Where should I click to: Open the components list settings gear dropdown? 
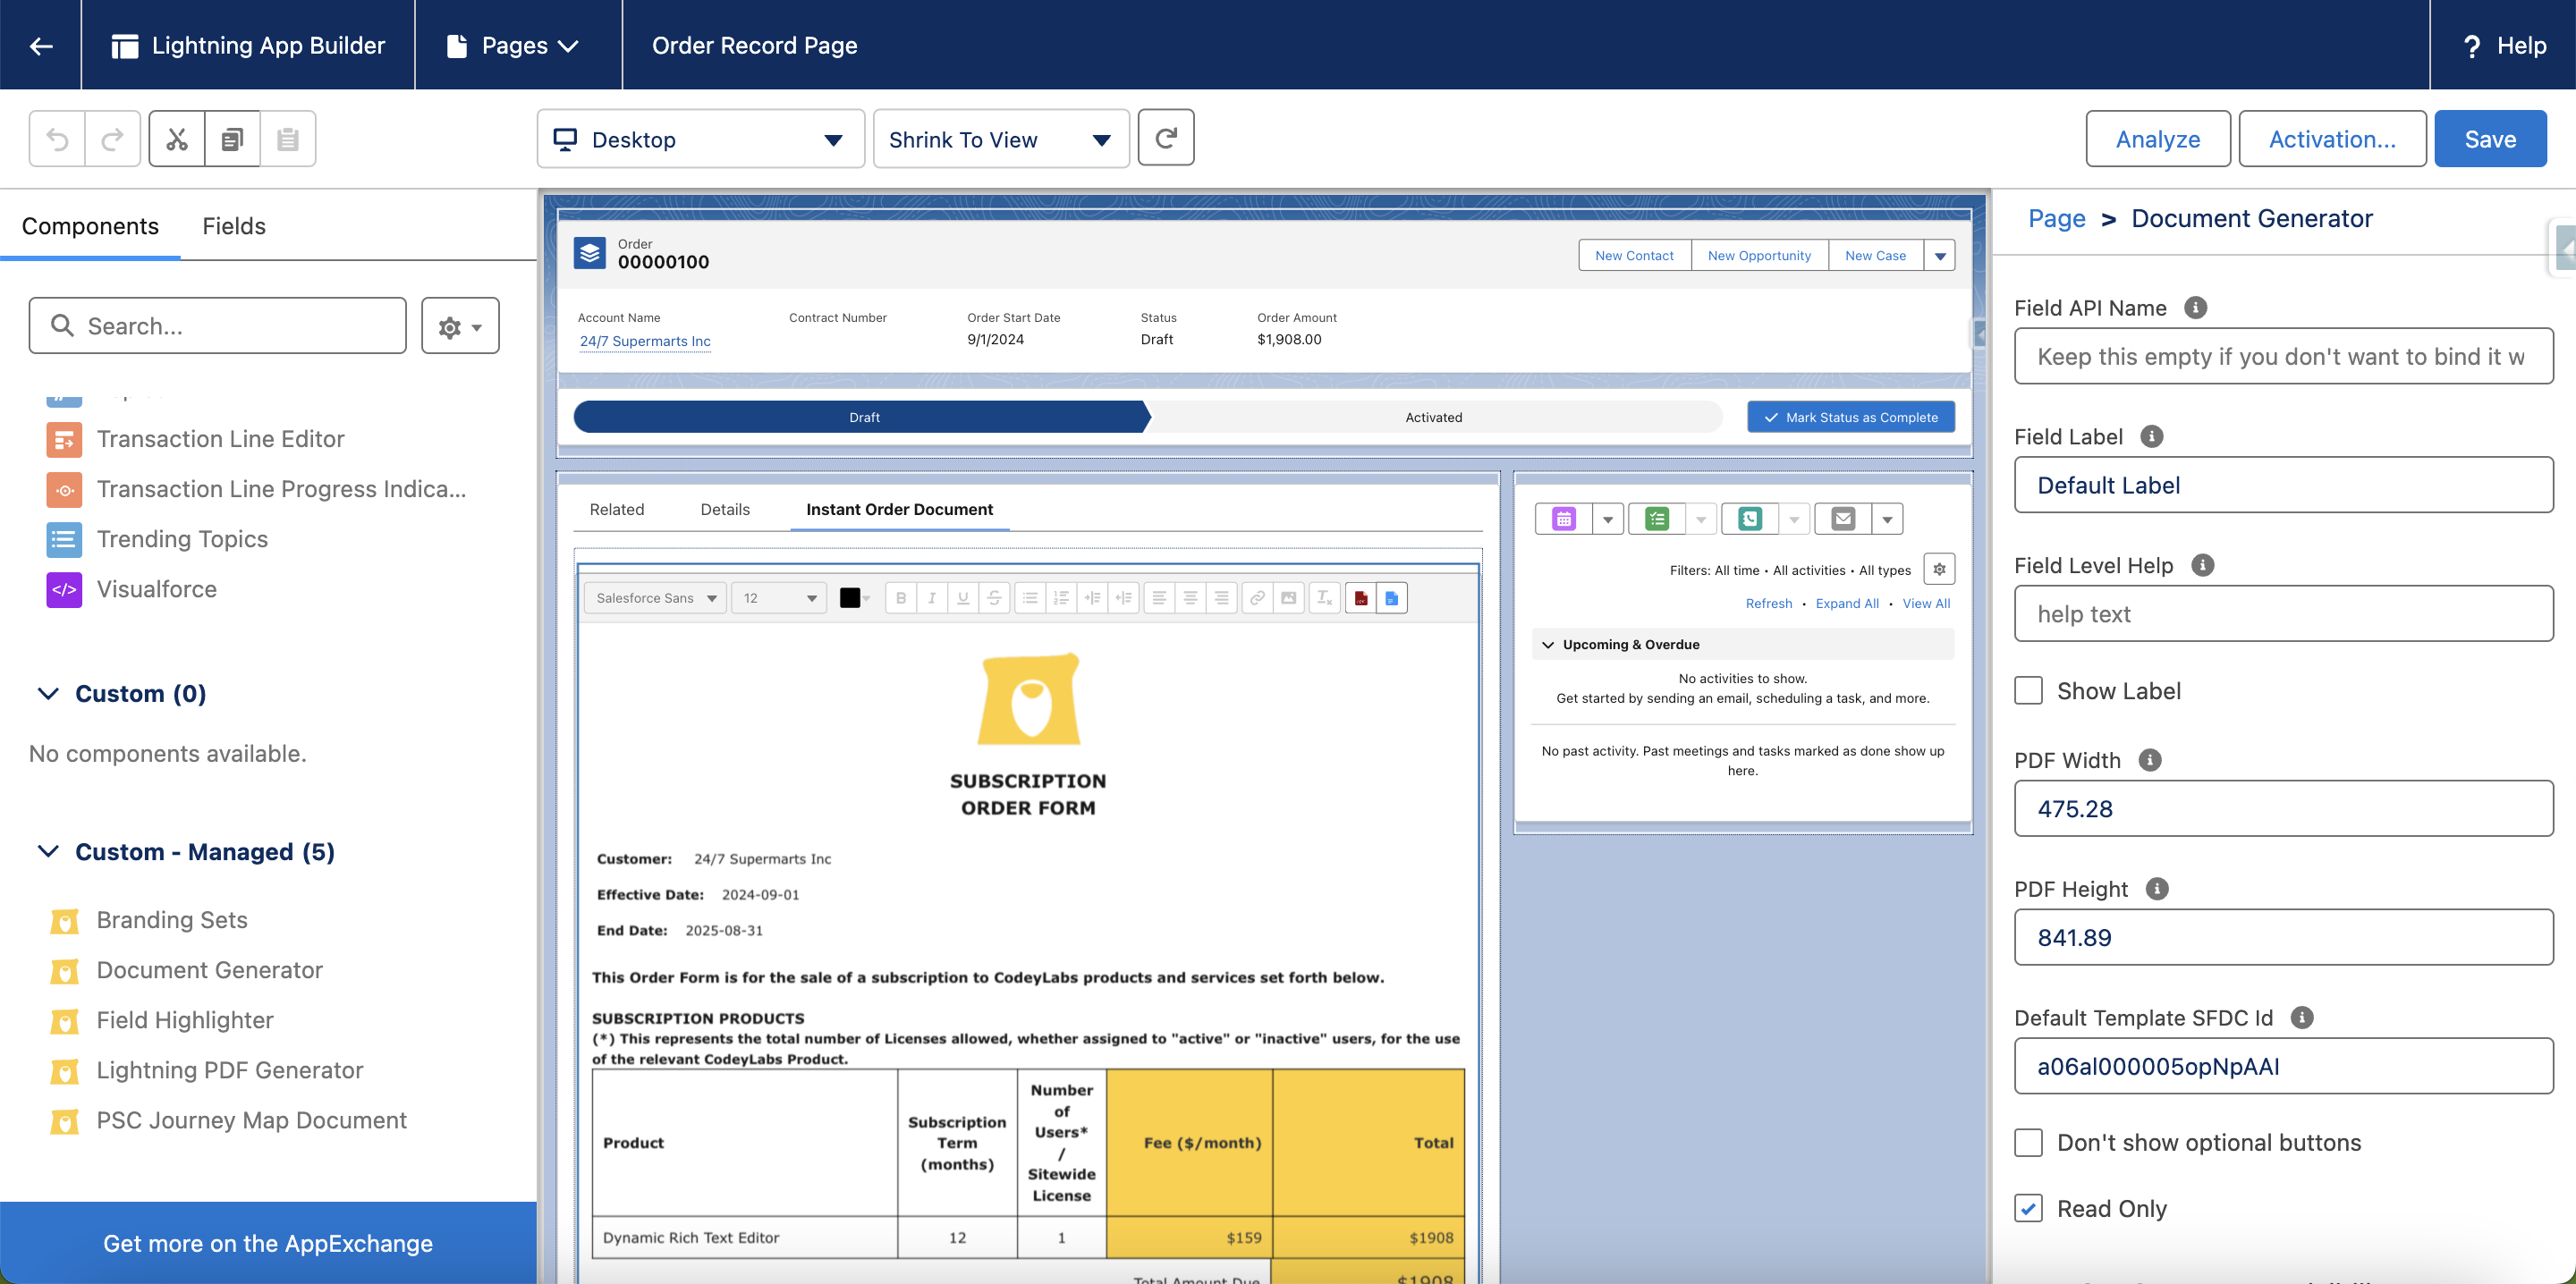point(460,326)
